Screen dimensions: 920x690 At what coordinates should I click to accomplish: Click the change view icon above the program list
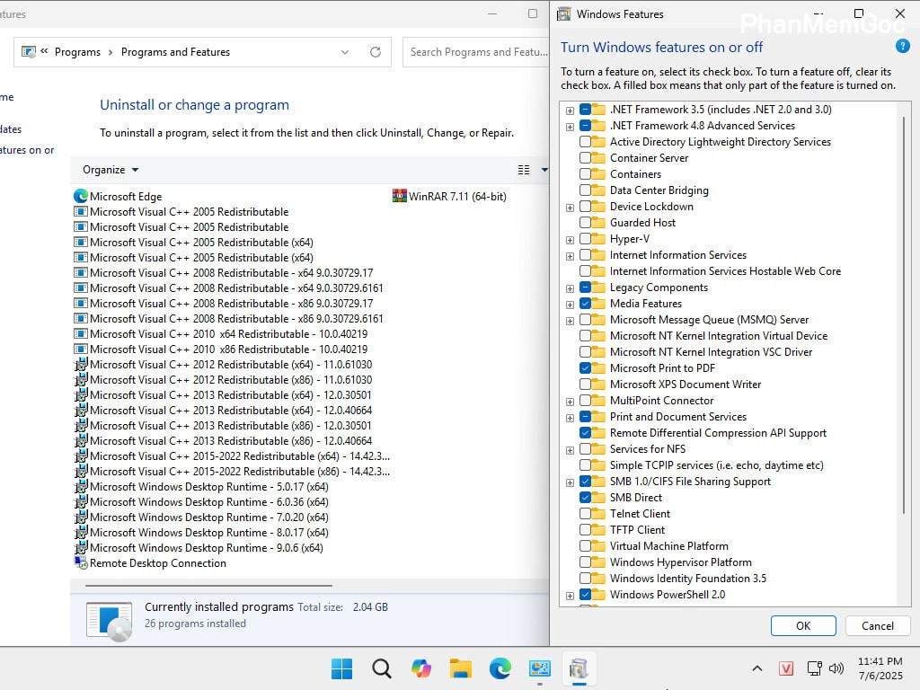coord(524,170)
